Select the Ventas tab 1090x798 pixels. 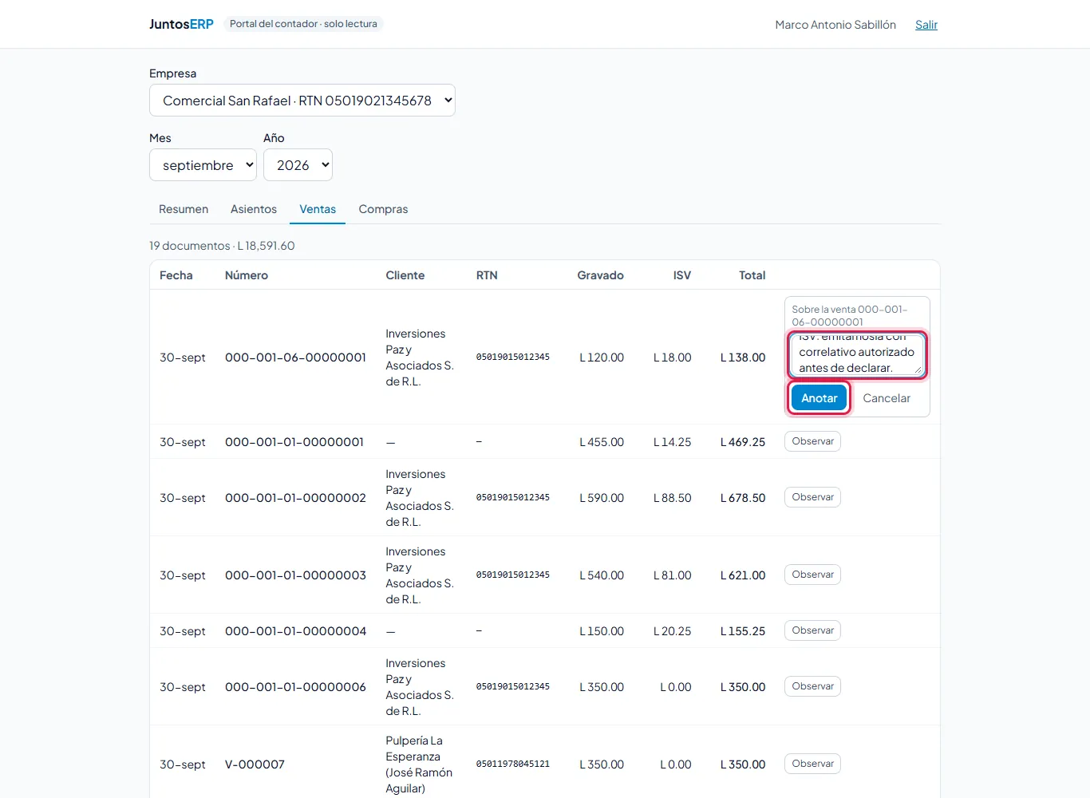[x=318, y=209]
